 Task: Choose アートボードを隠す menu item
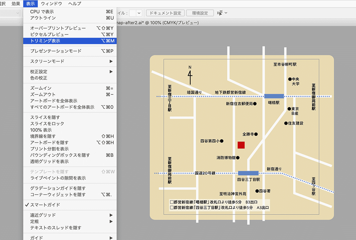coord(70,143)
